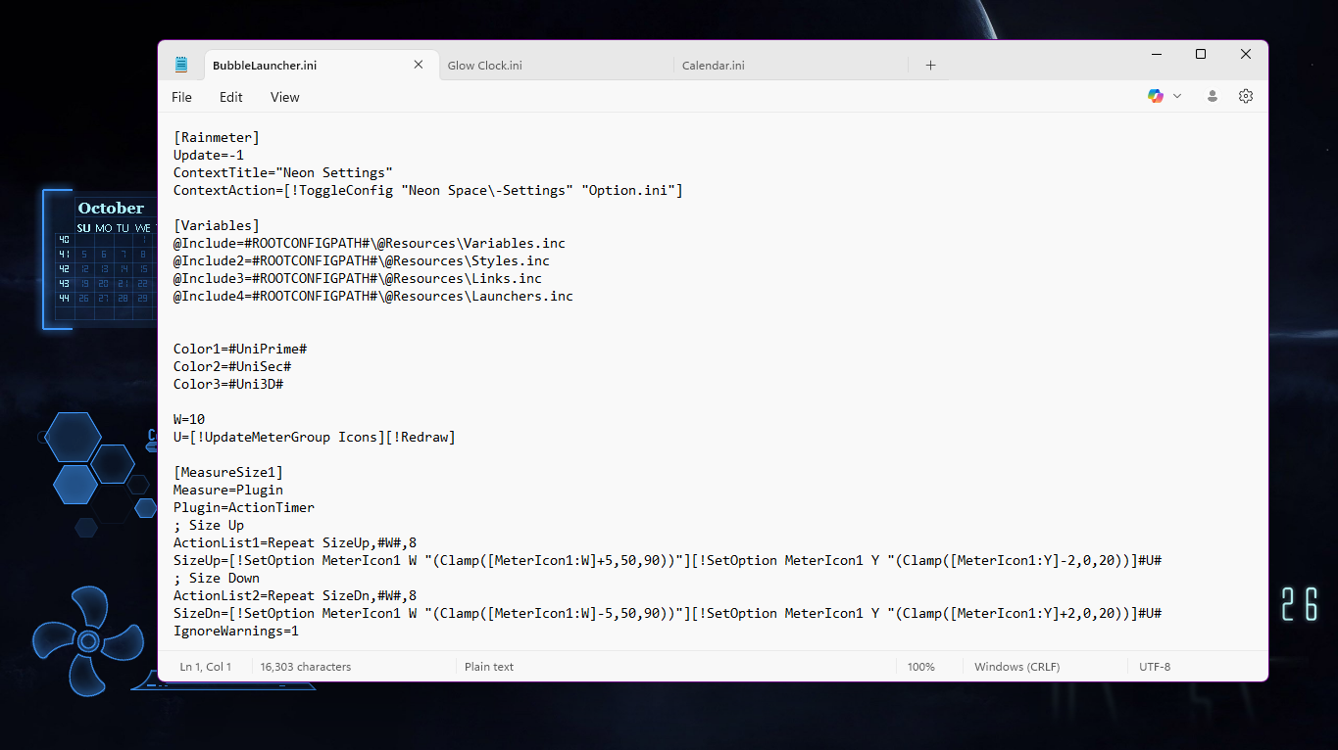Click the Notepad app icon in title bar

coord(181,65)
